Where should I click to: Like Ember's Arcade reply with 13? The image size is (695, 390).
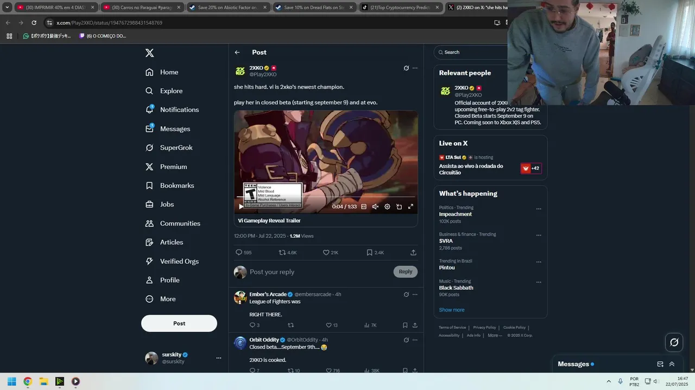(x=331, y=325)
